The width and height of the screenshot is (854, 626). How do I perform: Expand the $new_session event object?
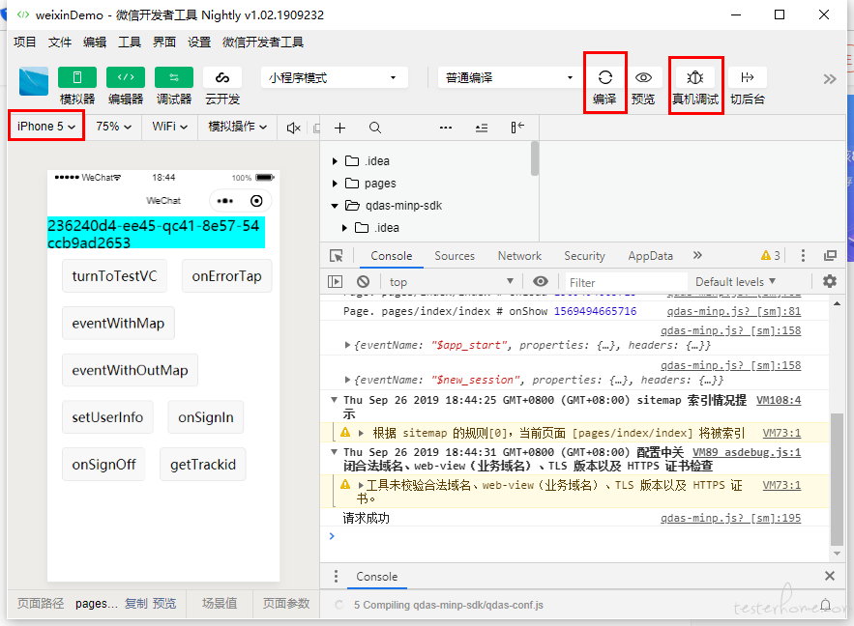[x=347, y=380]
